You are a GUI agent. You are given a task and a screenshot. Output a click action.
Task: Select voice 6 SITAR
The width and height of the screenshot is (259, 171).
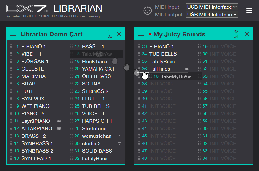(28, 84)
